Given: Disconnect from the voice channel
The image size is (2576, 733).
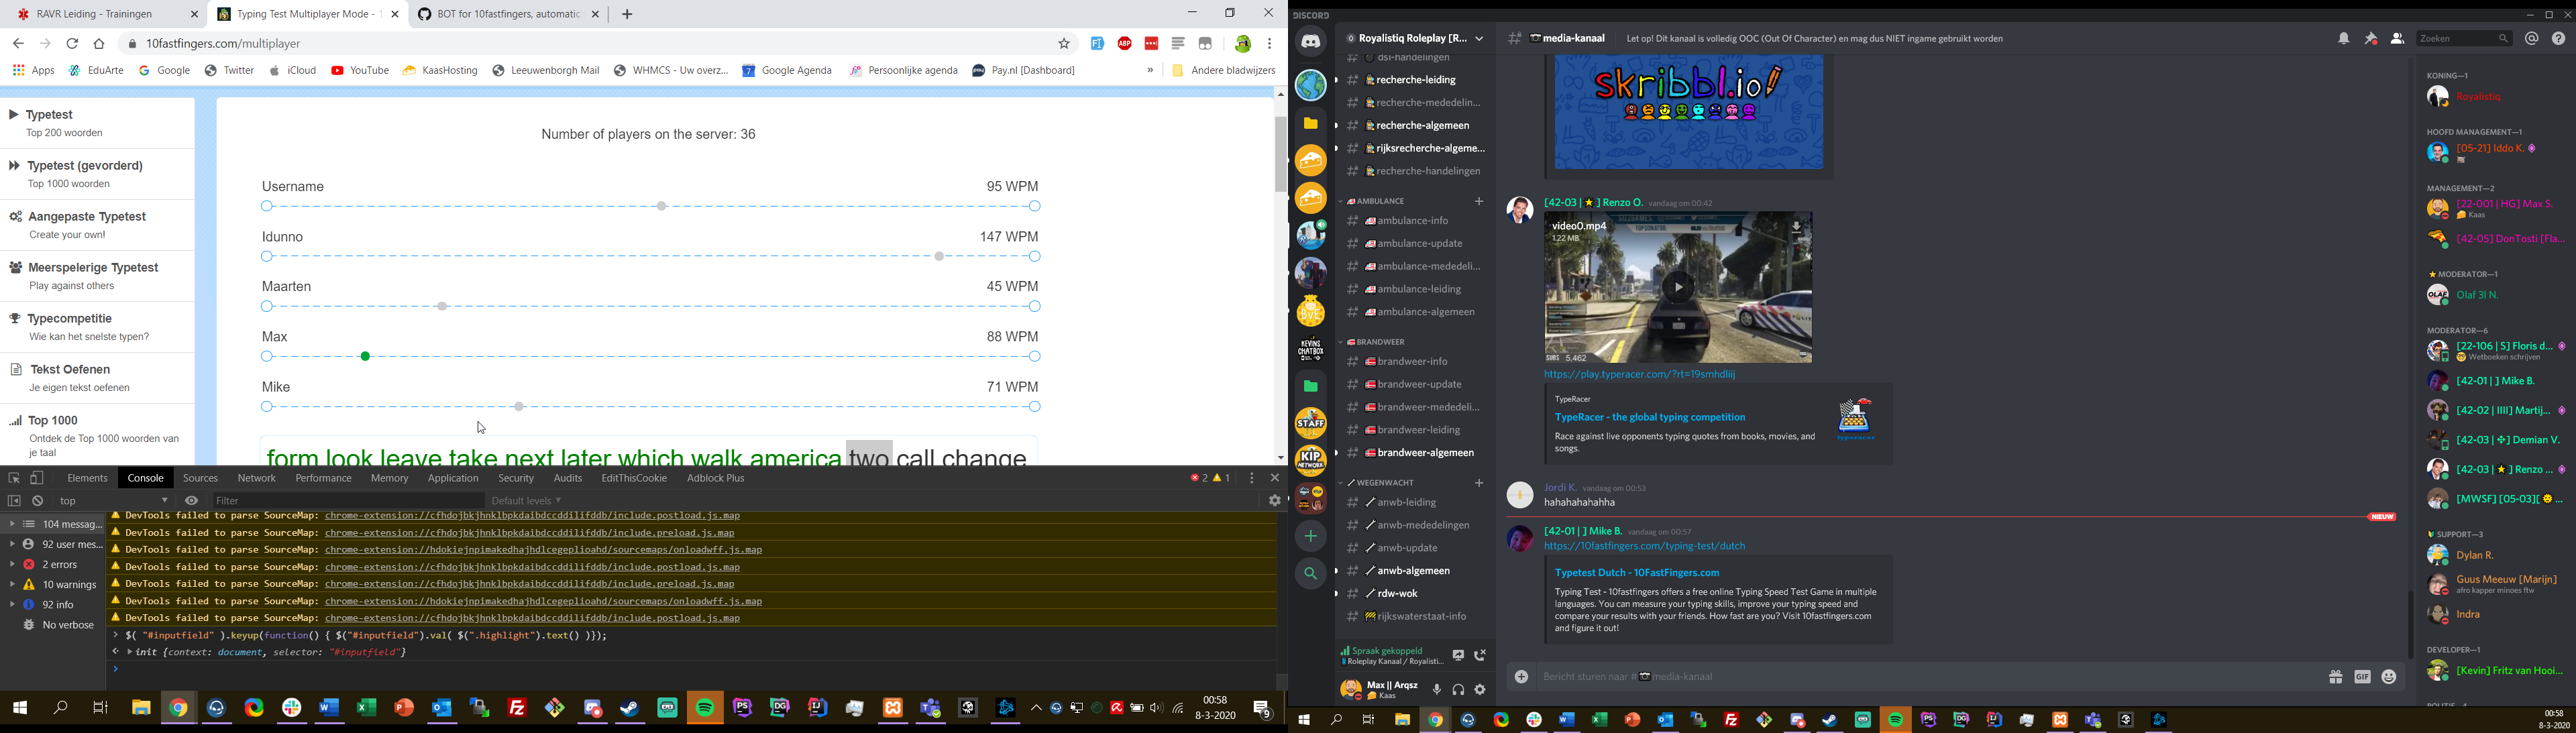Looking at the screenshot, I should coord(1480,656).
